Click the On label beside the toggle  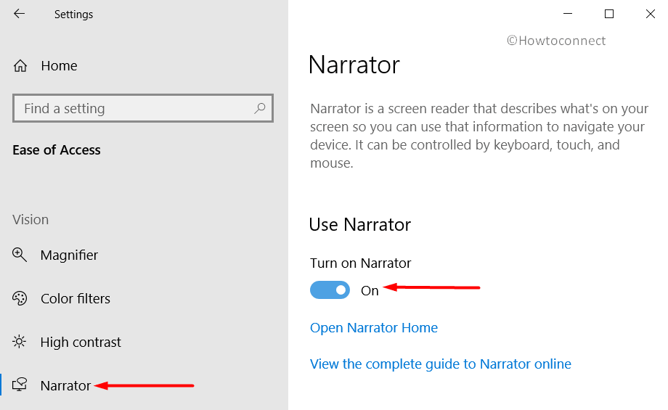click(370, 290)
